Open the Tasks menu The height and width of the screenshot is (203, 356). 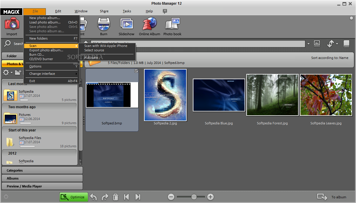127,11
